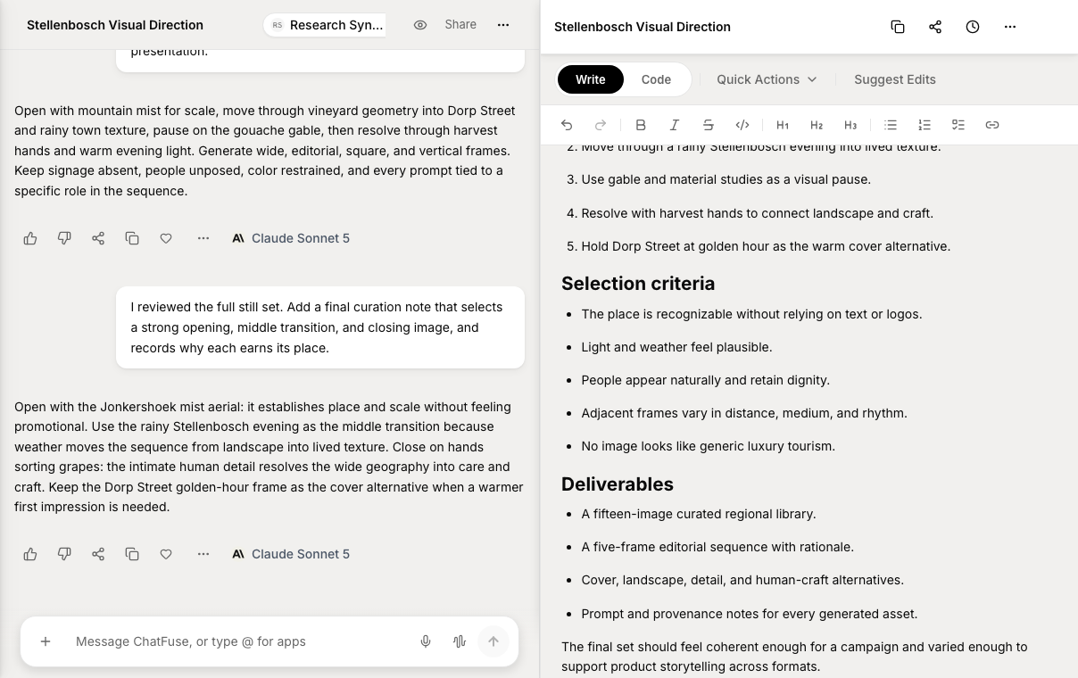Click Stellenbosch Visual Direction chat title
Screen dimensions: 1078x678
coord(115,25)
